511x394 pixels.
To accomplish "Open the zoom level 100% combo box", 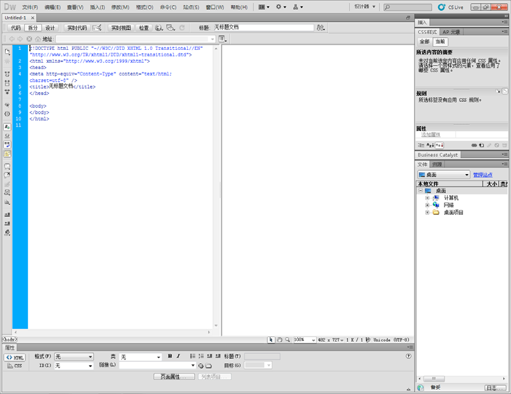I will click(307, 340).
